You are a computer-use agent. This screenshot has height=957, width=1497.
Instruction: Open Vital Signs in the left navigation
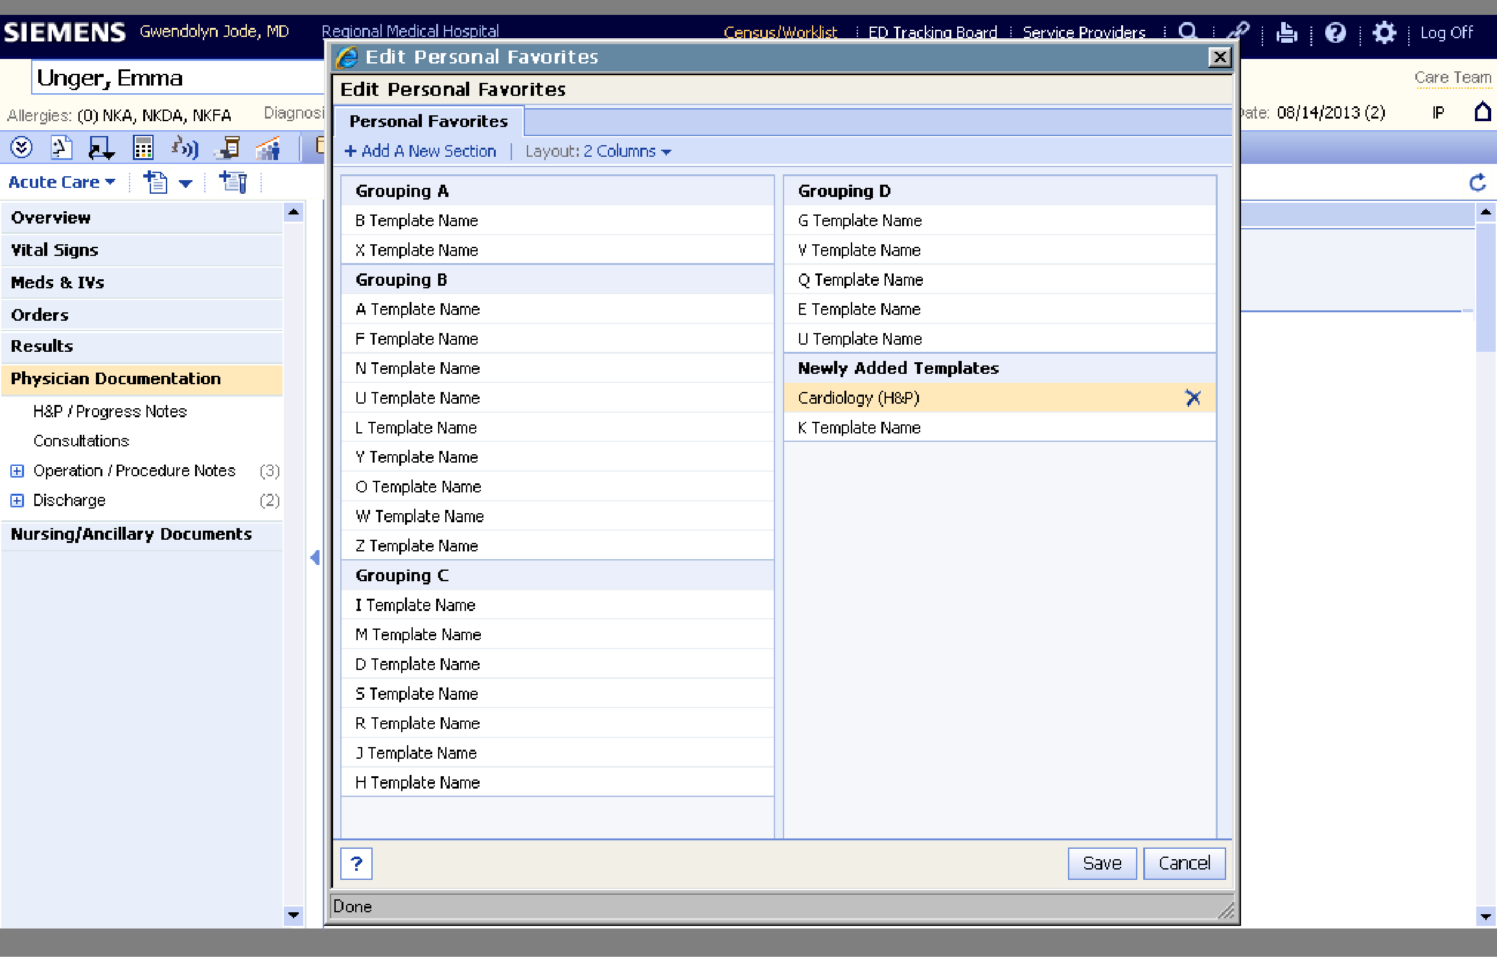(x=55, y=250)
